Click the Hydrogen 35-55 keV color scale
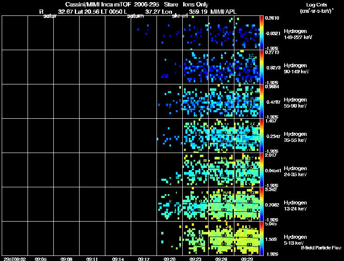Image resolution: width=344 pixels, height=261 pixels. pyautogui.click(x=261, y=135)
